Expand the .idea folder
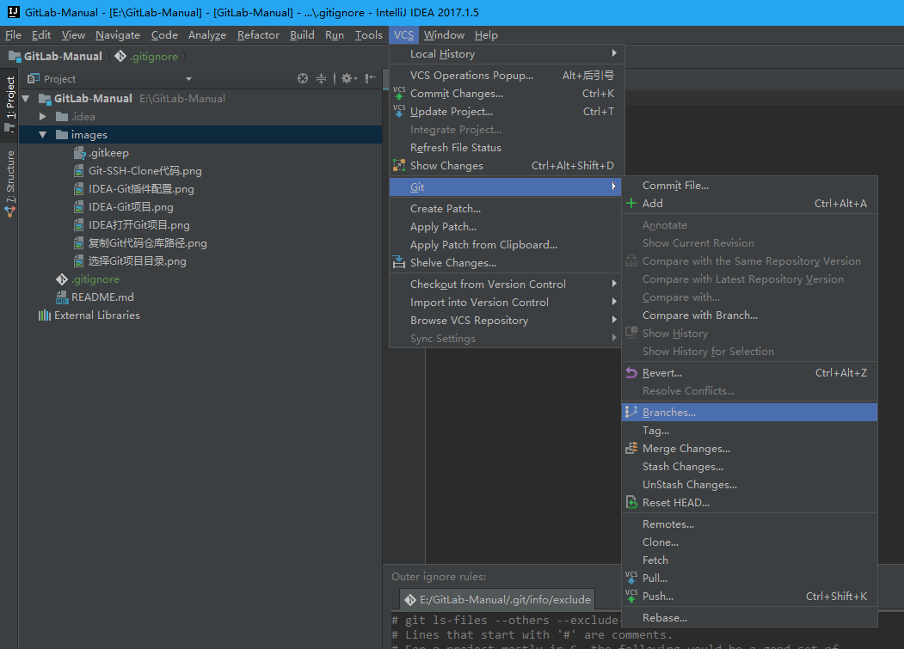Screen dimensions: 904x649 coord(43,117)
